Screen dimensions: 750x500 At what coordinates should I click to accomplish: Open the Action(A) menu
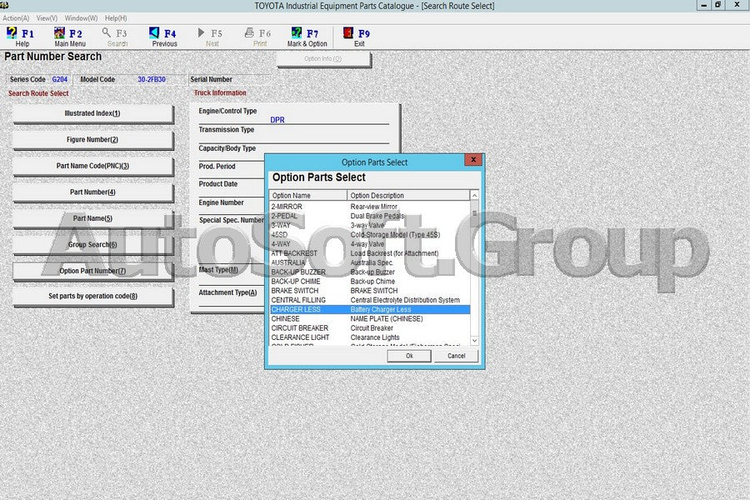click(16, 17)
